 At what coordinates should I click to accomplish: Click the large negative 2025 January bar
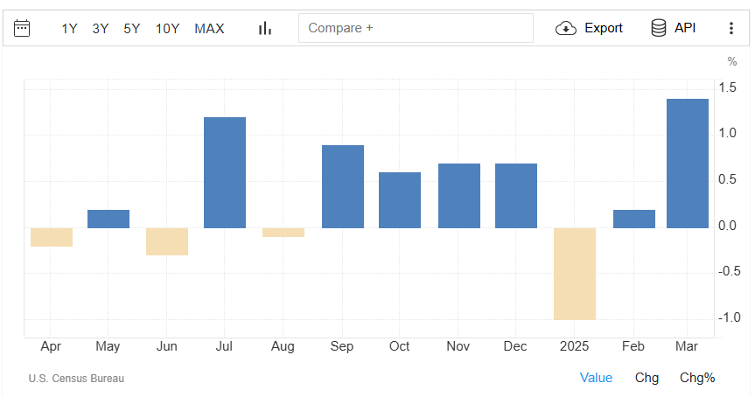[575, 274]
